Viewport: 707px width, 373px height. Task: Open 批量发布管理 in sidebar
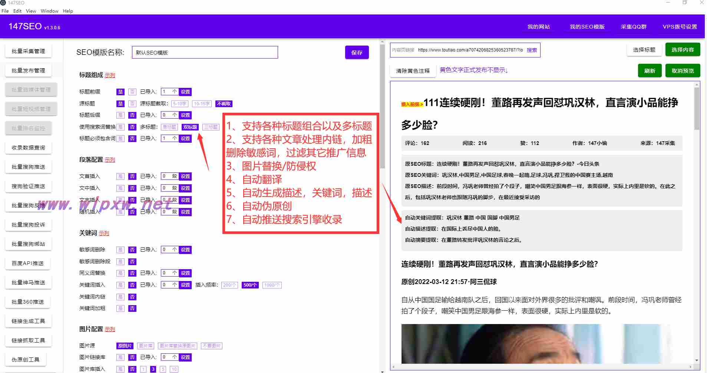click(29, 70)
